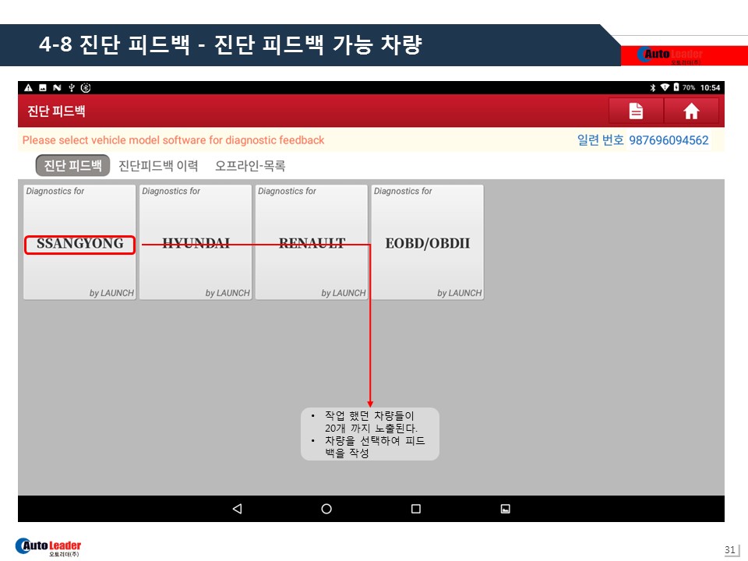The image size is (748, 561).
Task: Tap the battery status icon
Action: click(676, 87)
